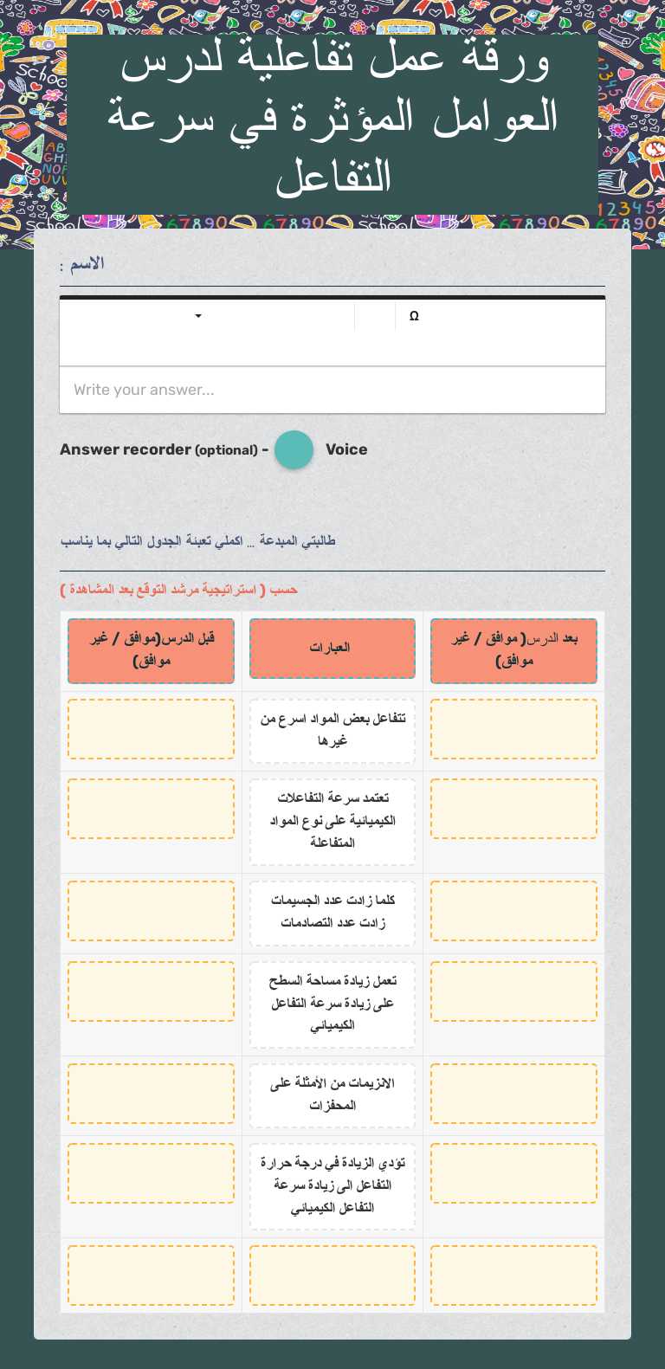Click the statement 'كلما زادت عدد الجسيمات زادت عدد التصادمات'

332,911
